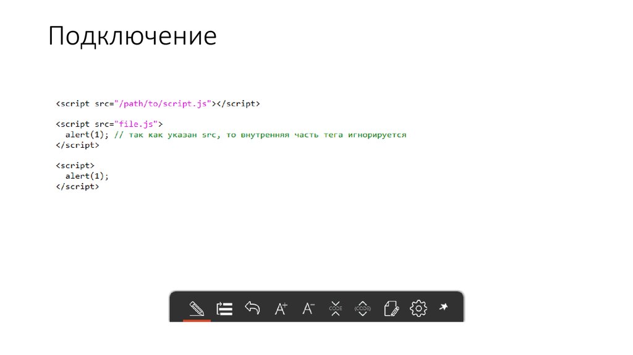Click the line list reorder icon
633x355 pixels.
pyautogui.click(x=224, y=309)
